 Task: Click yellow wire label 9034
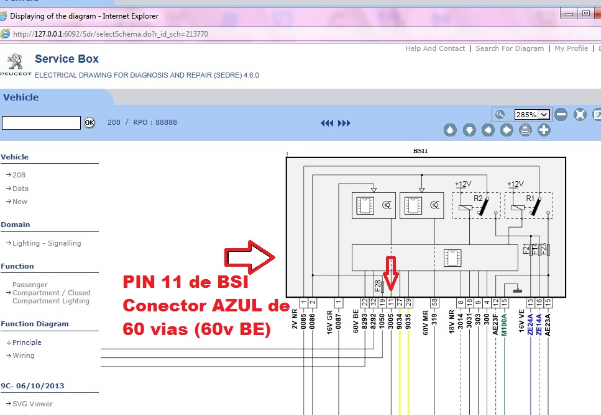(x=400, y=321)
